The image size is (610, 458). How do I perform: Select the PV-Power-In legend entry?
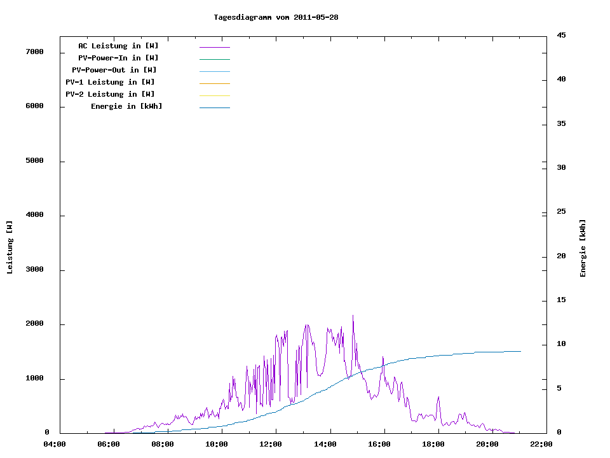(118, 58)
